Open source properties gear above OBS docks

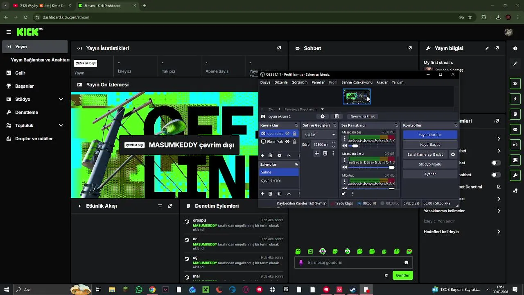pos(323,116)
